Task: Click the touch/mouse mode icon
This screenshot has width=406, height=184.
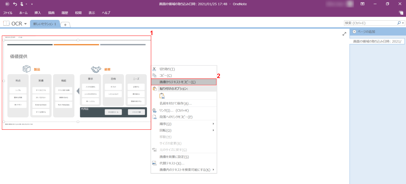Action: click(x=22, y=4)
